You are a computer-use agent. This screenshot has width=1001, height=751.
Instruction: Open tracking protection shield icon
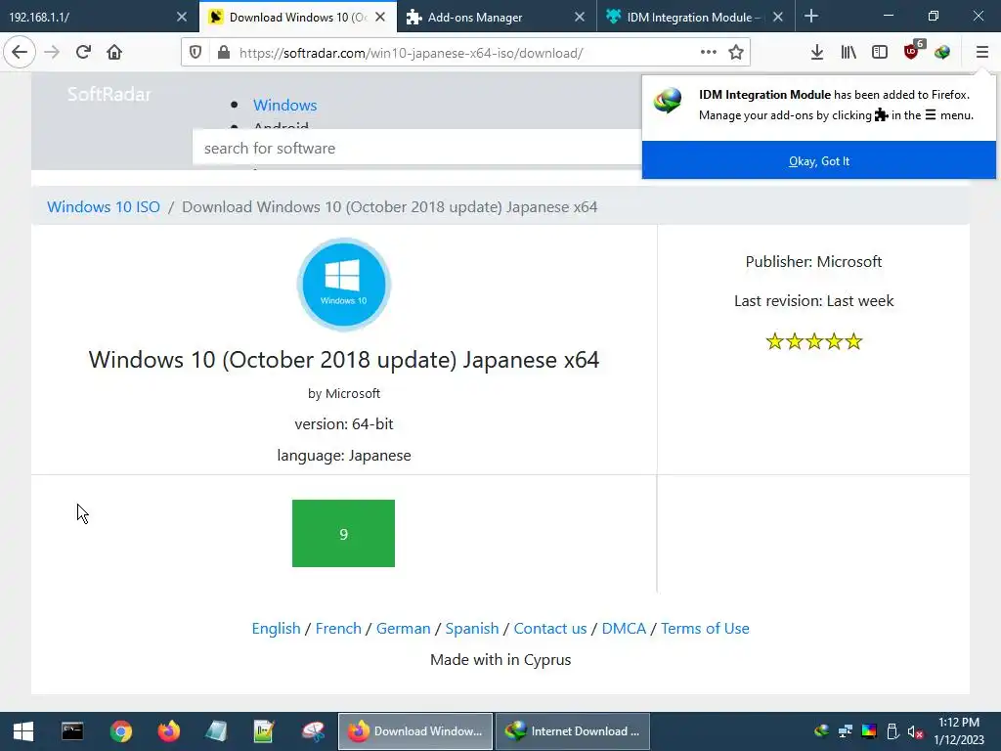point(196,53)
